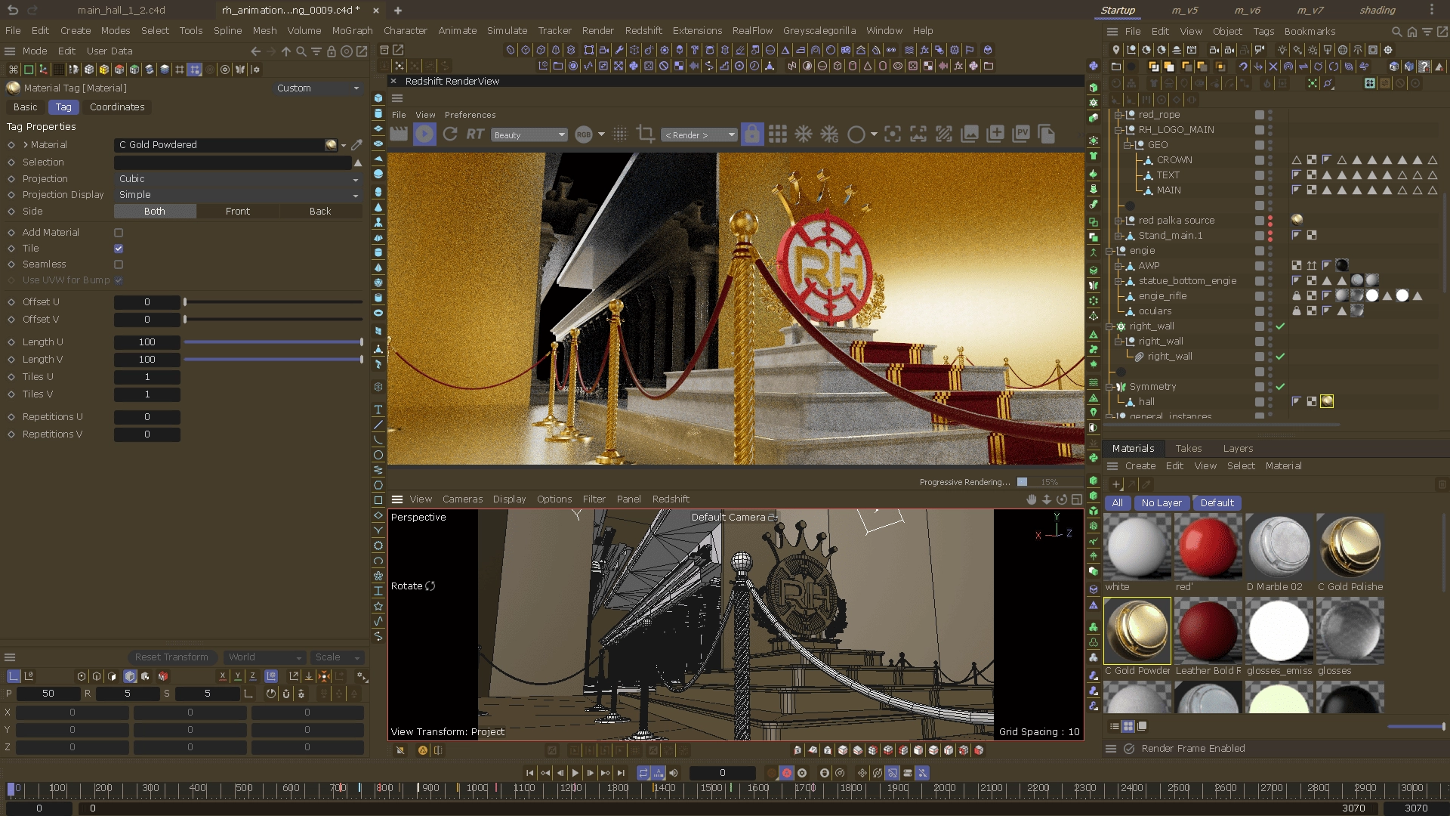This screenshot has width=1450, height=816.
Task: Click the eyedropper next to the Material field
Action: pyautogui.click(x=356, y=145)
